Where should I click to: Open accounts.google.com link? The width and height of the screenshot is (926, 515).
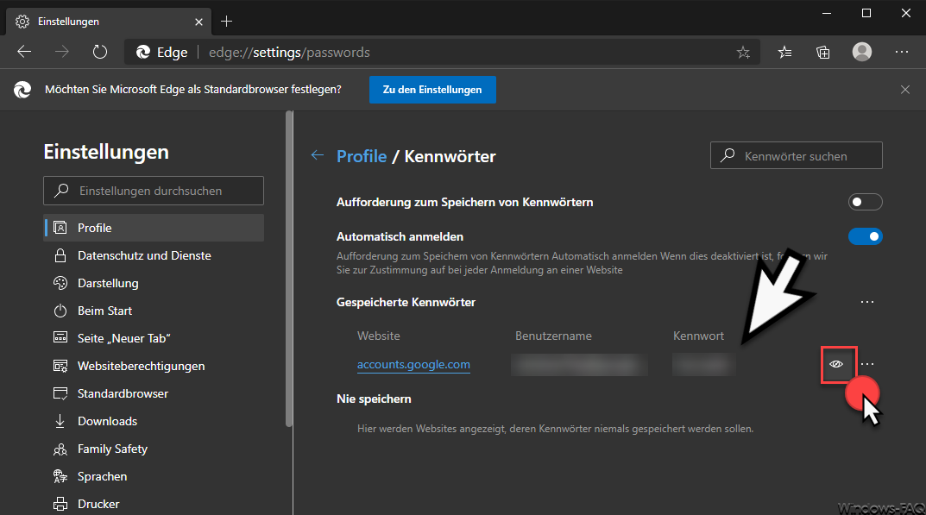tap(413, 364)
